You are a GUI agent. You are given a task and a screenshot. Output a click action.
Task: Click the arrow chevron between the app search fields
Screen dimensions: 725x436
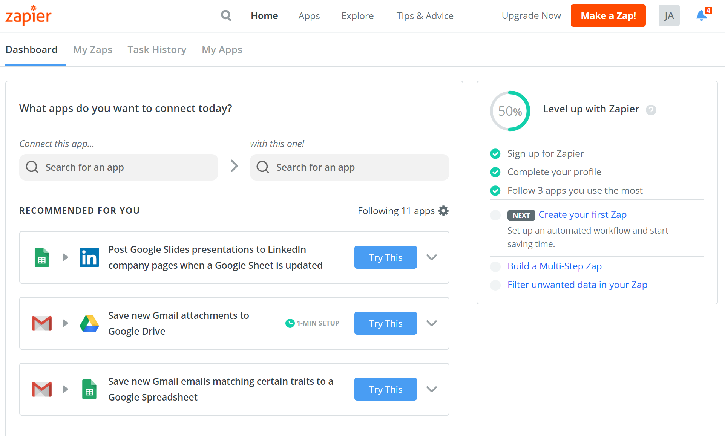point(234,166)
